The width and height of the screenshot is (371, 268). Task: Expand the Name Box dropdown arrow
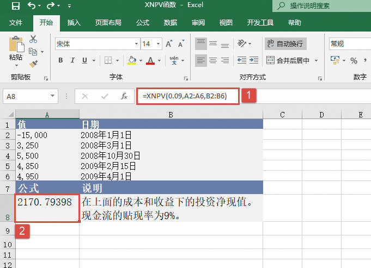(53, 96)
